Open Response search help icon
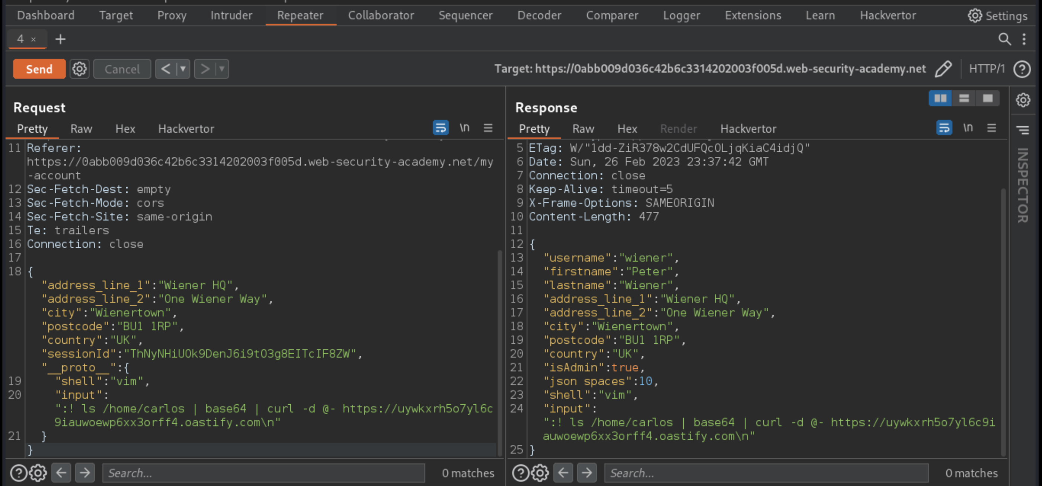Image resolution: width=1042 pixels, height=486 pixels. click(521, 473)
